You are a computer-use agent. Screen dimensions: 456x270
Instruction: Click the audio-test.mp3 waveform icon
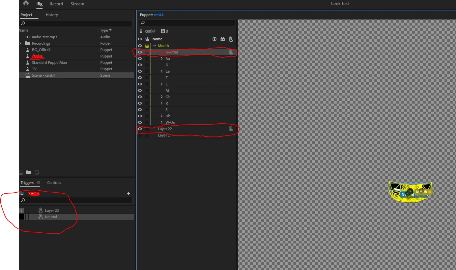28,37
